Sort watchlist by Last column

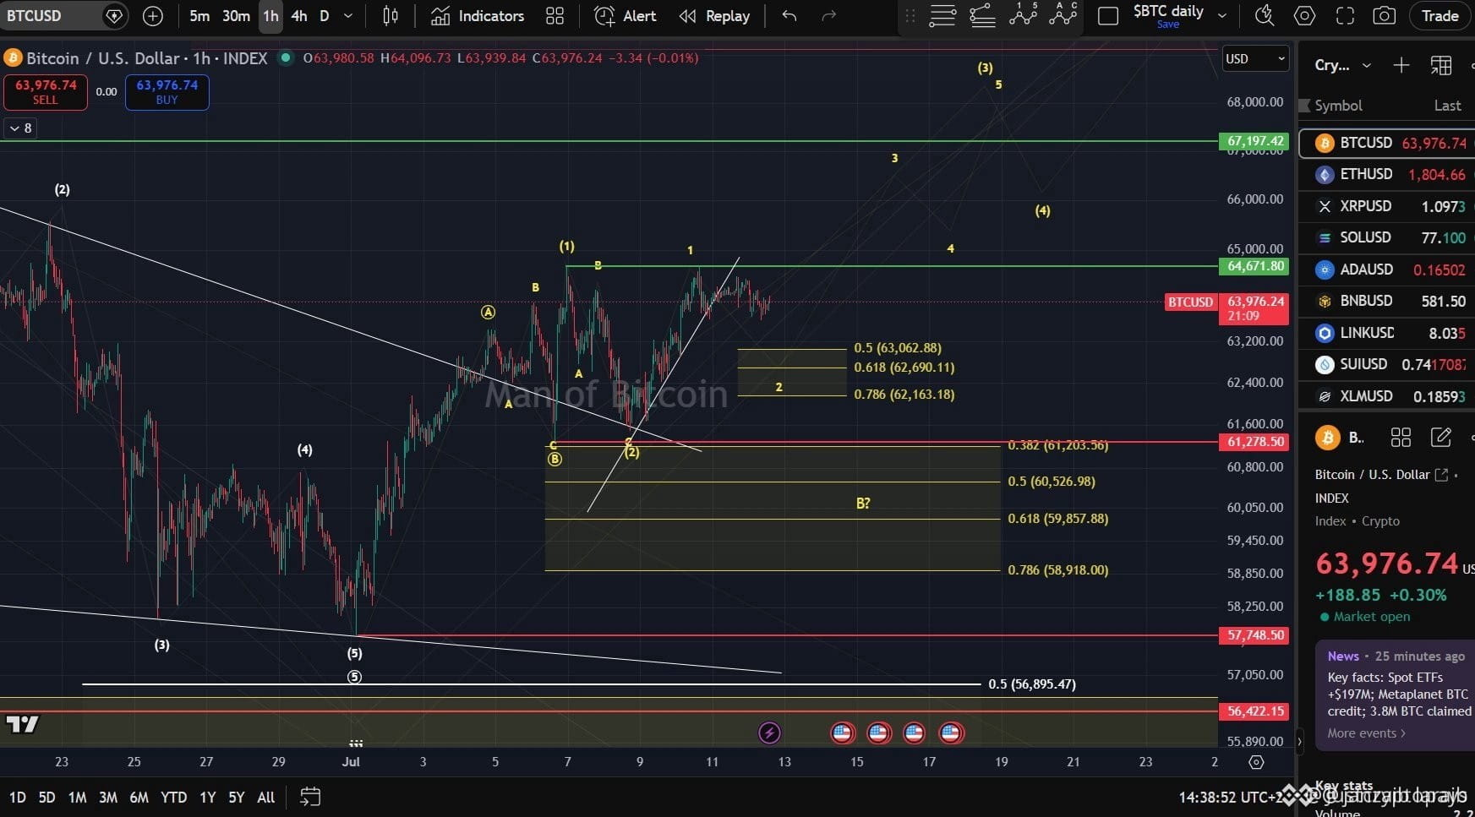(1447, 106)
